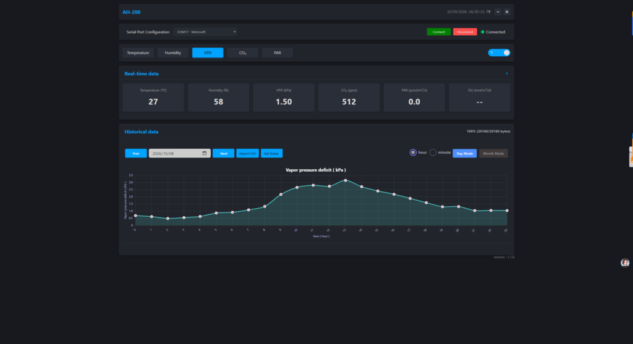Click the DLI card showing --
This screenshot has width=633, height=344.
pyautogui.click(x=480, y=98)
